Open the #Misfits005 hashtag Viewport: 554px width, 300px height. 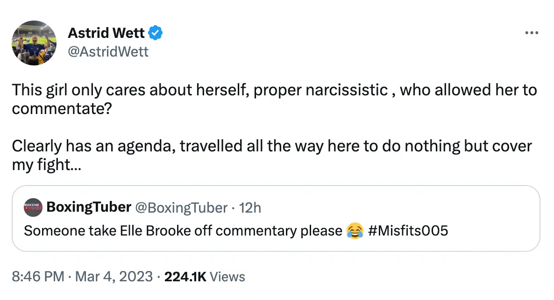coord(408,230)
